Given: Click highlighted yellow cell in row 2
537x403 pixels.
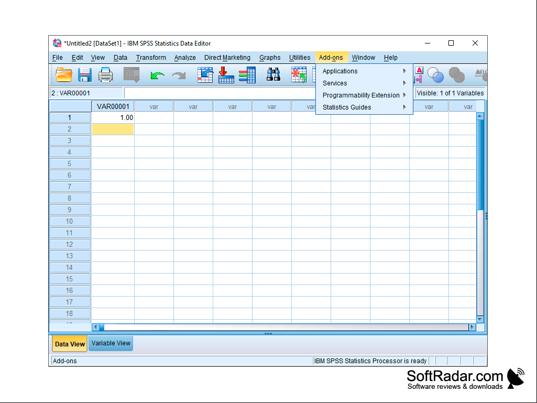Looking at the screenshot, I should pos(113,129).
